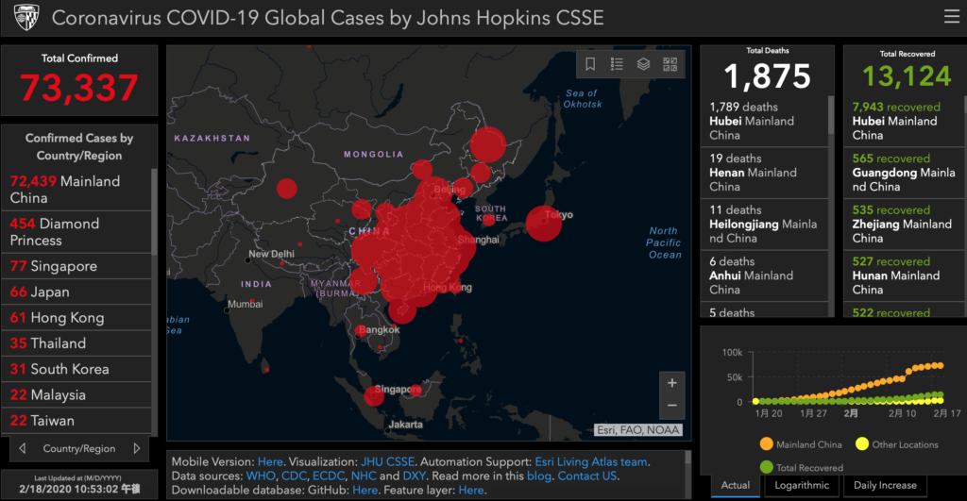The image size is (967, 501).
Task: Select Thailand in country list
Action: pos(76,343)
